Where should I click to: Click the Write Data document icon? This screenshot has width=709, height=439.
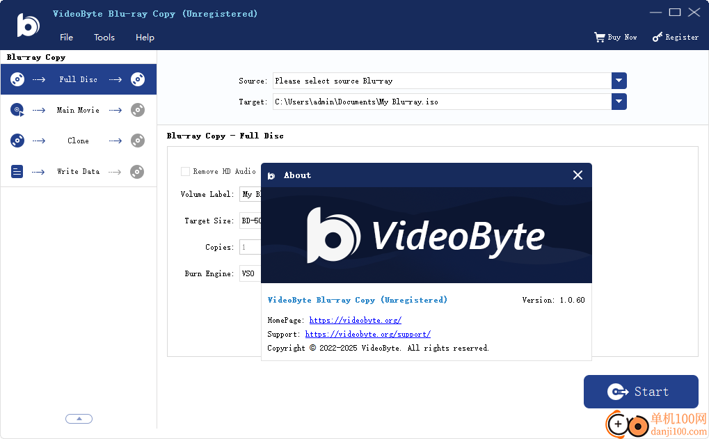[17, 171]
